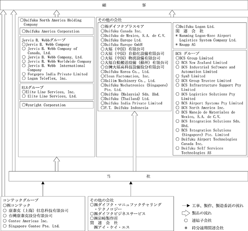Viewport: 248px width, 231px height.
Task: Click the "コンテックグループ" heading
Action: 21,200
